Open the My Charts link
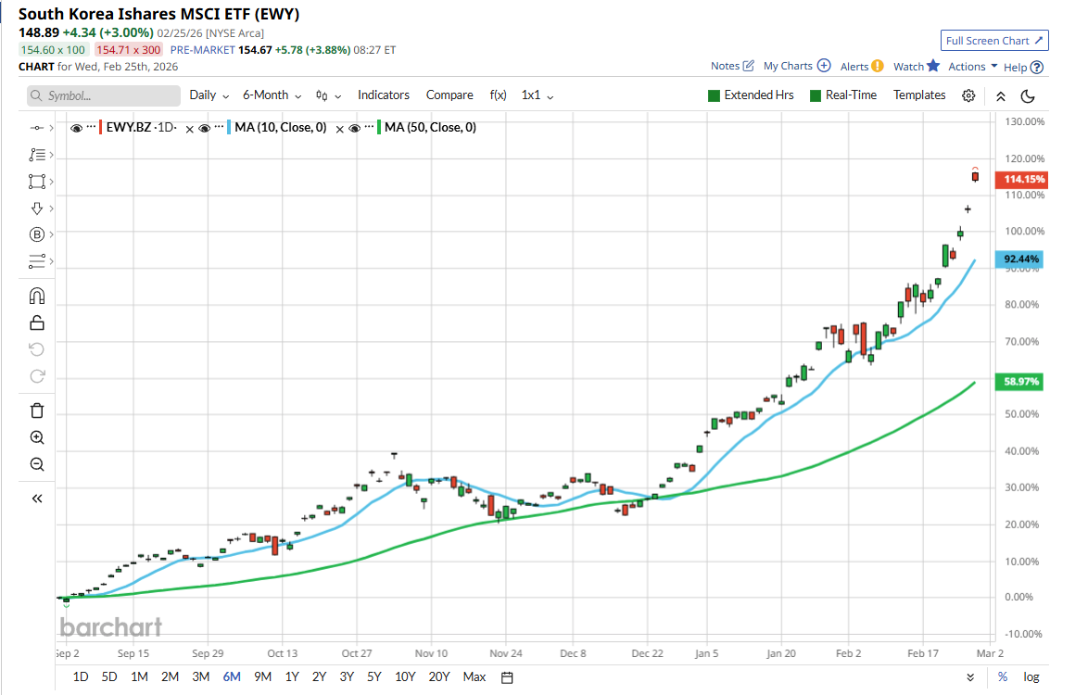 pyautogui.click(x=796, y=66)
